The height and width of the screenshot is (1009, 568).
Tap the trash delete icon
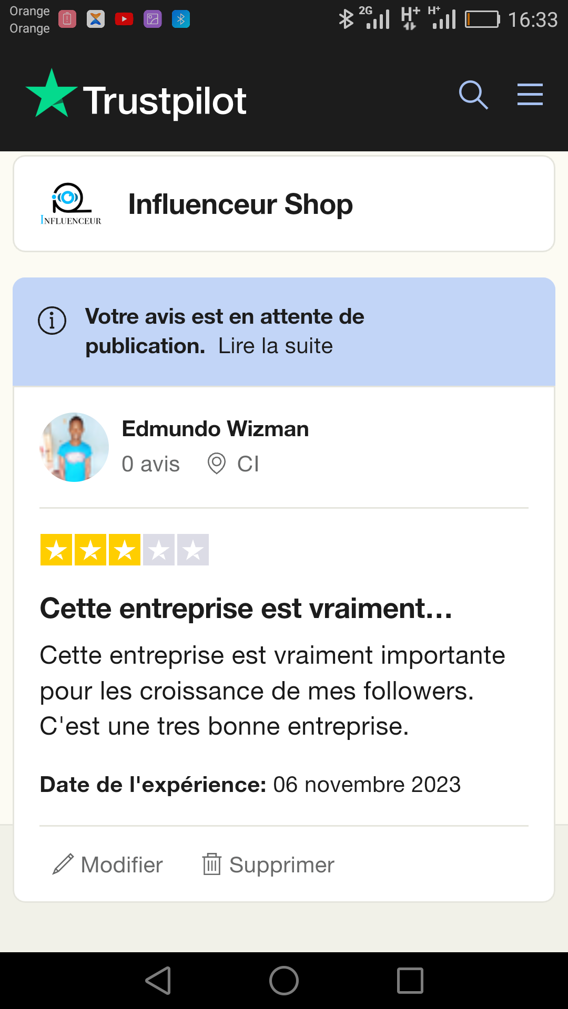click(211, 864)
